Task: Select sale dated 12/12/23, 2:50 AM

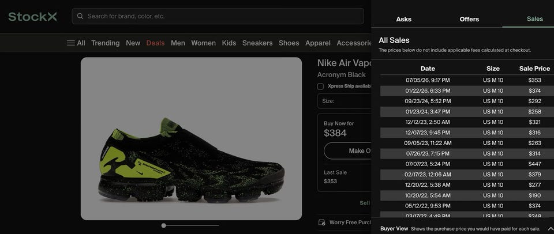Action: click(467, 122)
